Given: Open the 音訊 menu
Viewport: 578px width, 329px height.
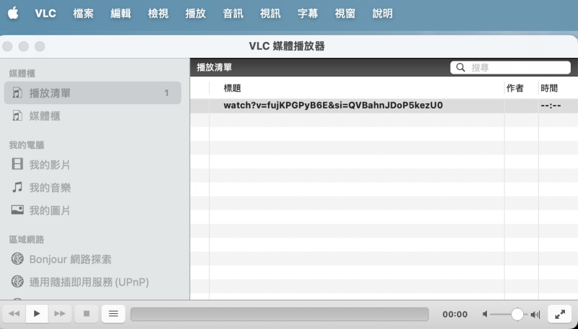Looking at the screenshot, I should coord(233,14).
